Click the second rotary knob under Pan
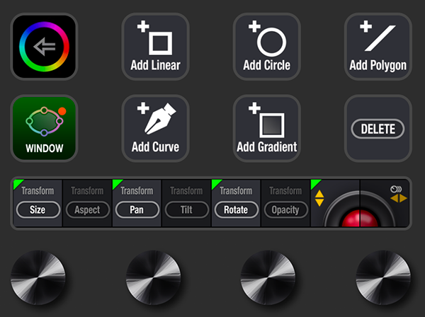The width and height of the screenshot is (425, 317). pyautogui.click(x=154, y=277)
